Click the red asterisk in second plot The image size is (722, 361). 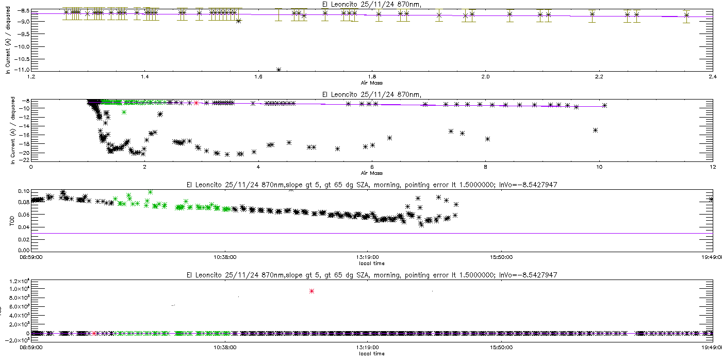[196, 103]
